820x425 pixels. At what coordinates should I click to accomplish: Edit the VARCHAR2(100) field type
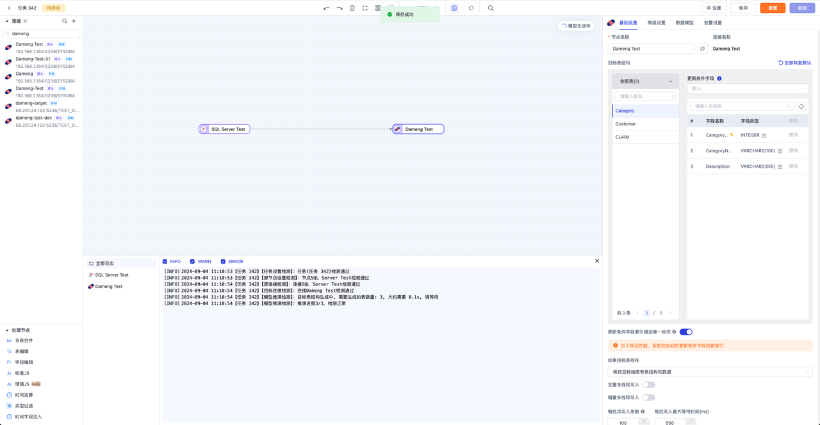(x=780, y=151)
